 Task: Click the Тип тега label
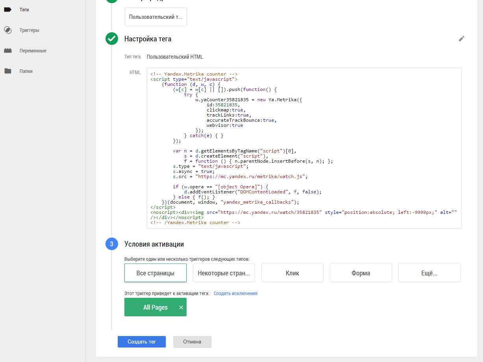pyautogui.click(x=132, y=57)
